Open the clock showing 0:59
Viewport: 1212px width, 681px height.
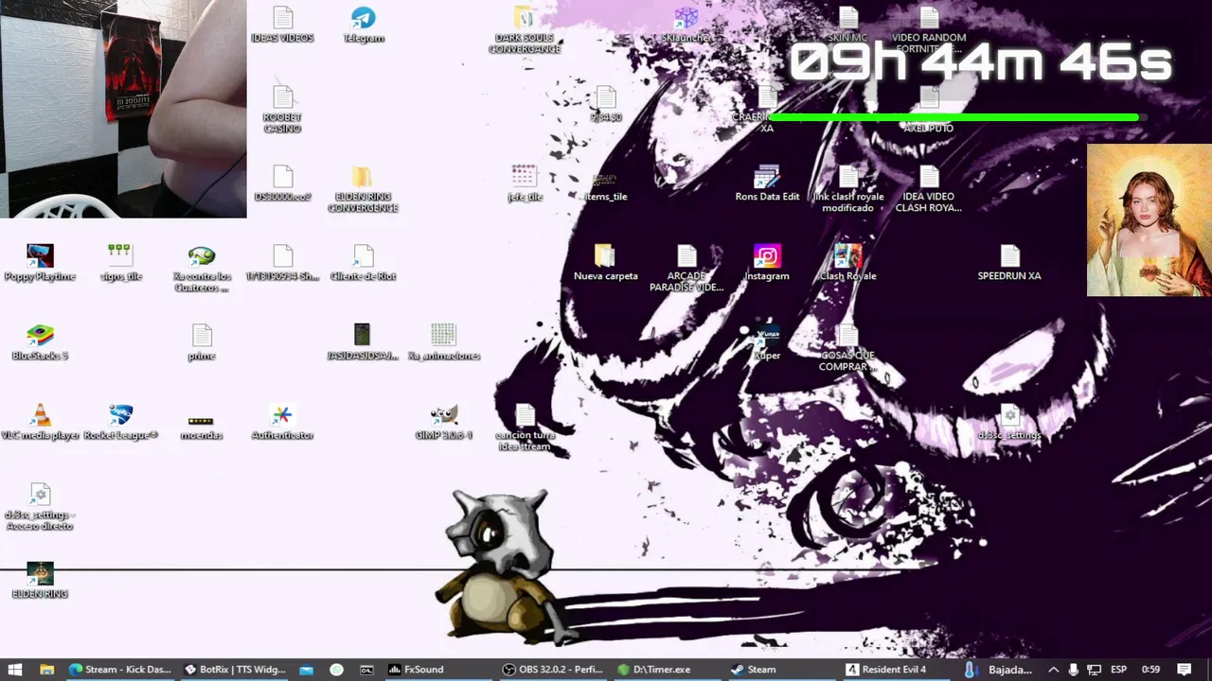(x=1150, y=670)
